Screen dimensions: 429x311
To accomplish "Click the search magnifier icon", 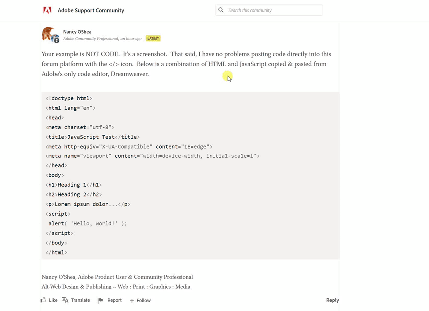I will 221,10.
